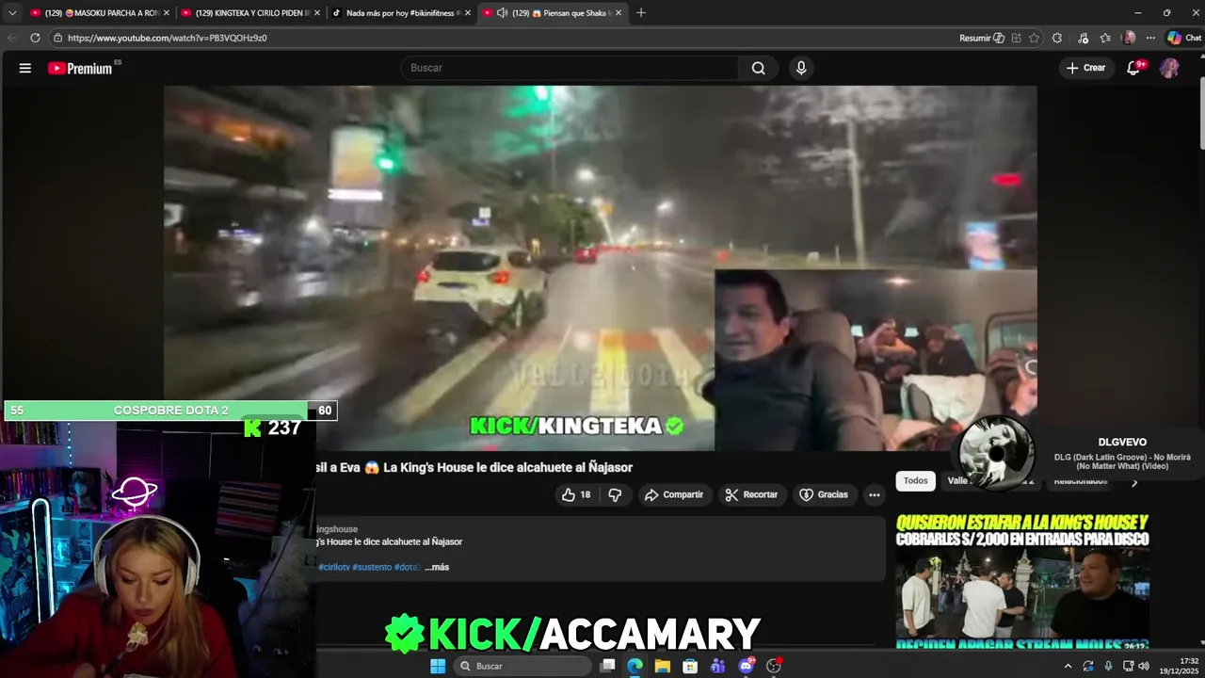Open Edge settings and more ellipsis
The height and width of the screenshot is (678, 1205).
[1150, 38]
